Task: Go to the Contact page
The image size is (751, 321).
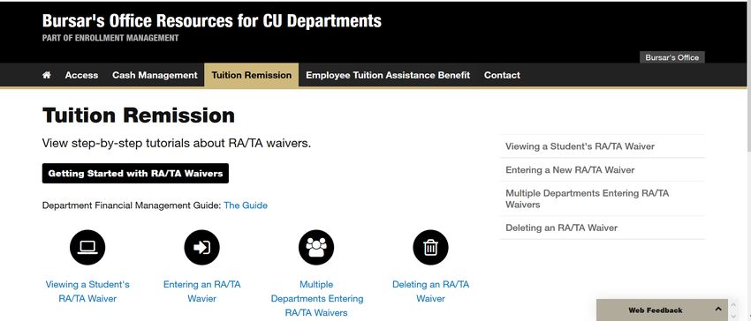Action: (502, 75)
